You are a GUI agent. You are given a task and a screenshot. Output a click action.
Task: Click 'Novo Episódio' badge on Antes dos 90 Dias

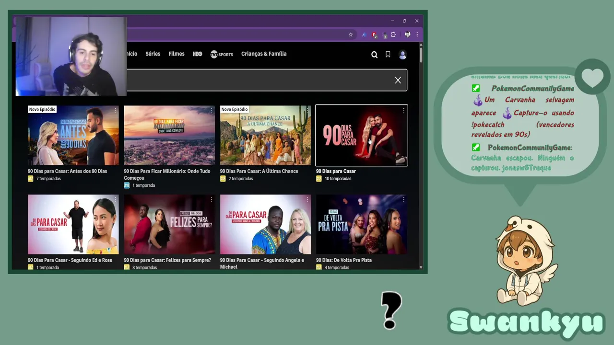[x=42, y=109]
